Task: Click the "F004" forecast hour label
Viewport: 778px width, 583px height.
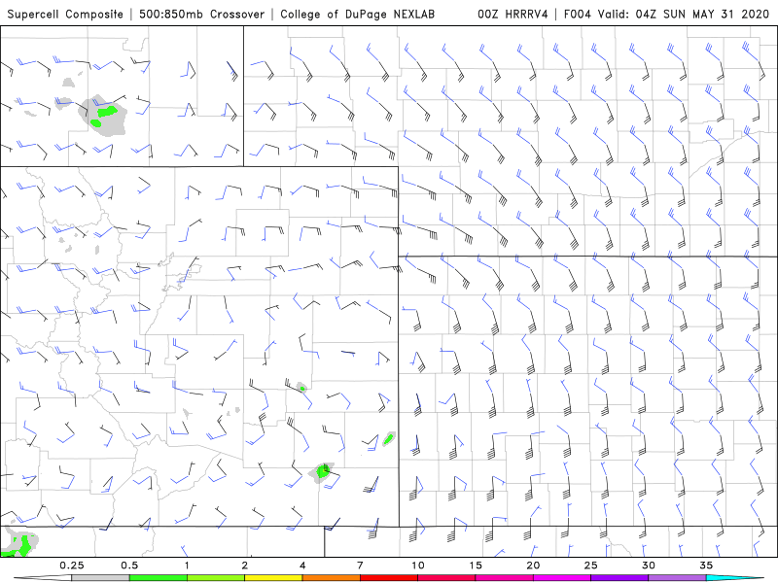Action: click(x=578, y=14)
